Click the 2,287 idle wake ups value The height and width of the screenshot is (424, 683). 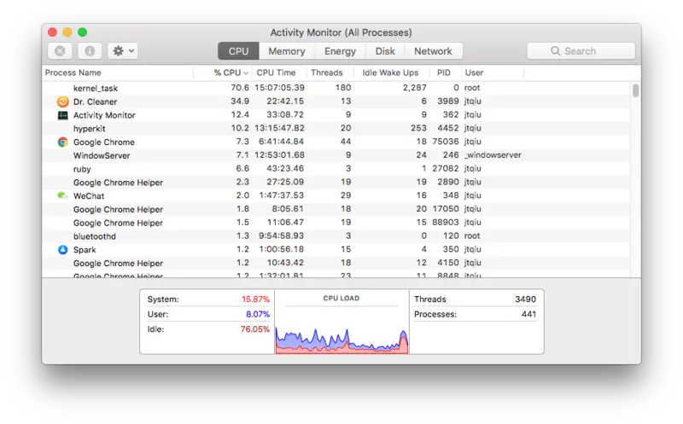tap(415, 88)
